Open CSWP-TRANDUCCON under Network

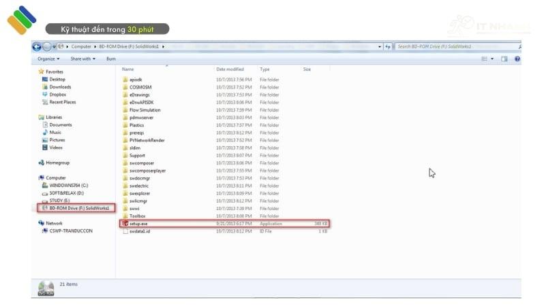point(71,231)
